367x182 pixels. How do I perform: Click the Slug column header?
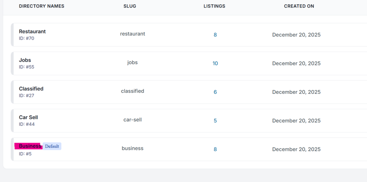pos(130,6)
